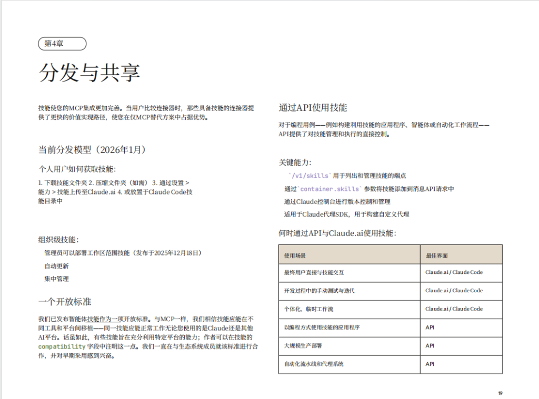
Task: Click the 使用场景 table header
Action: coord(350,255)
